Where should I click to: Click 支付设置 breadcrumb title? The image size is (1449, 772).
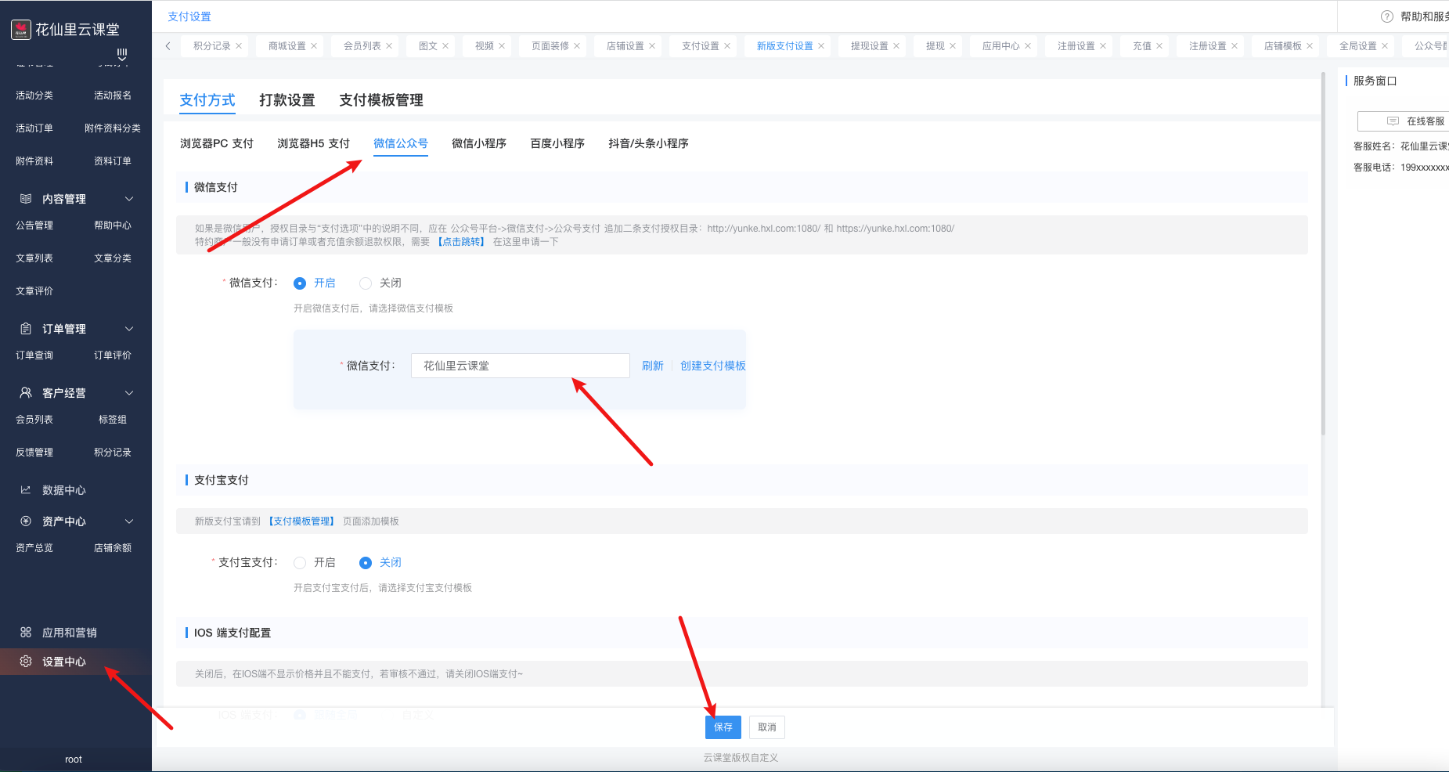[x=189, y=16]
